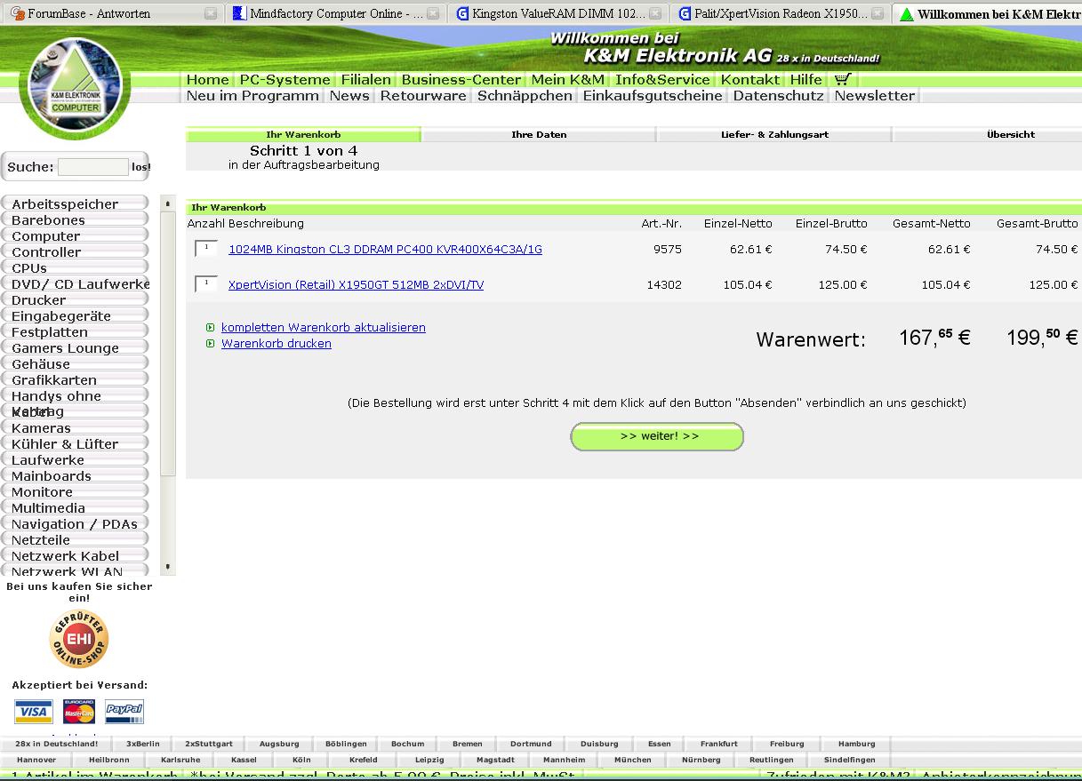Open News link in sub navigation
Viewport: 1082px width, 781px height.
pyautogui.click(x=349, y=95)
